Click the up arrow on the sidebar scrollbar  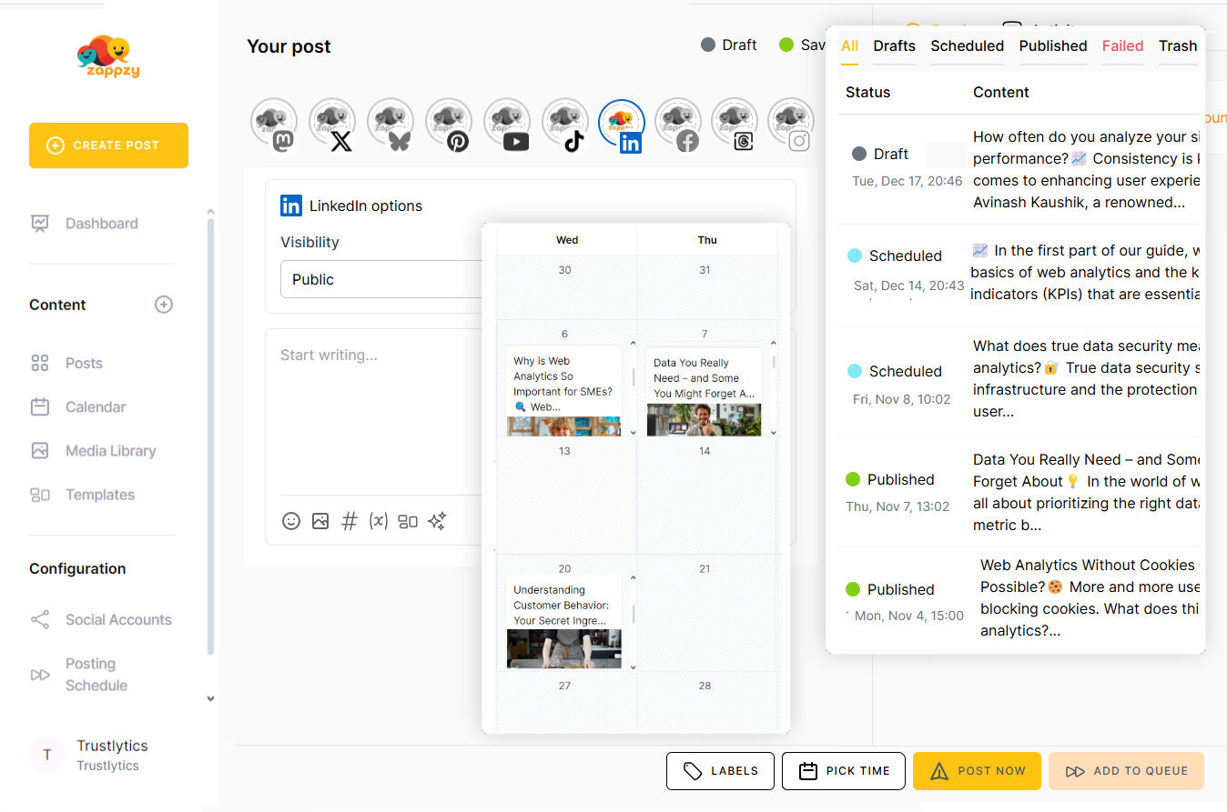[x=210, y=212]
